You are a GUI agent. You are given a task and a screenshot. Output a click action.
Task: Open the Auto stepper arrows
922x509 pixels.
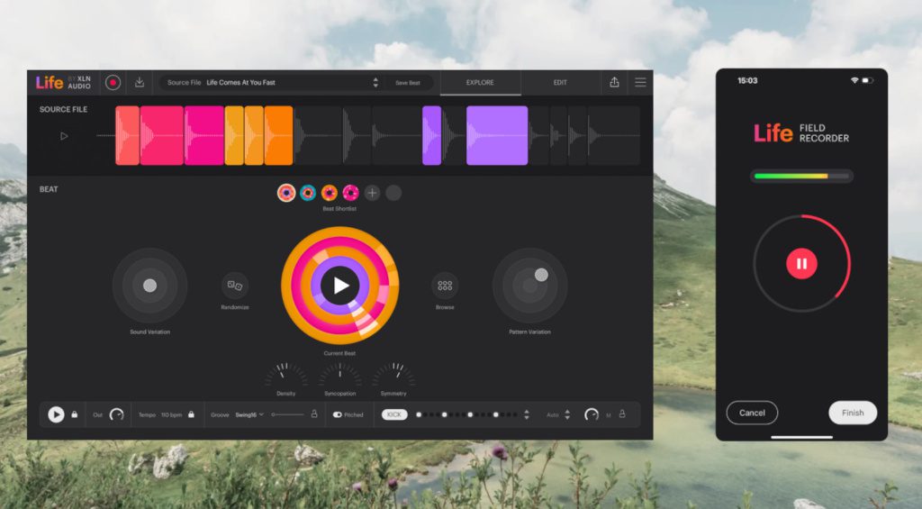coord(567,414)
